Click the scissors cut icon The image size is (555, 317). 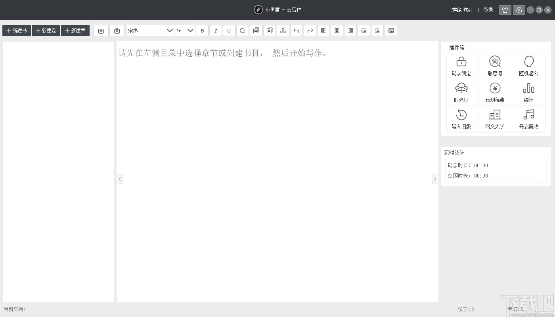coord(283,31)
